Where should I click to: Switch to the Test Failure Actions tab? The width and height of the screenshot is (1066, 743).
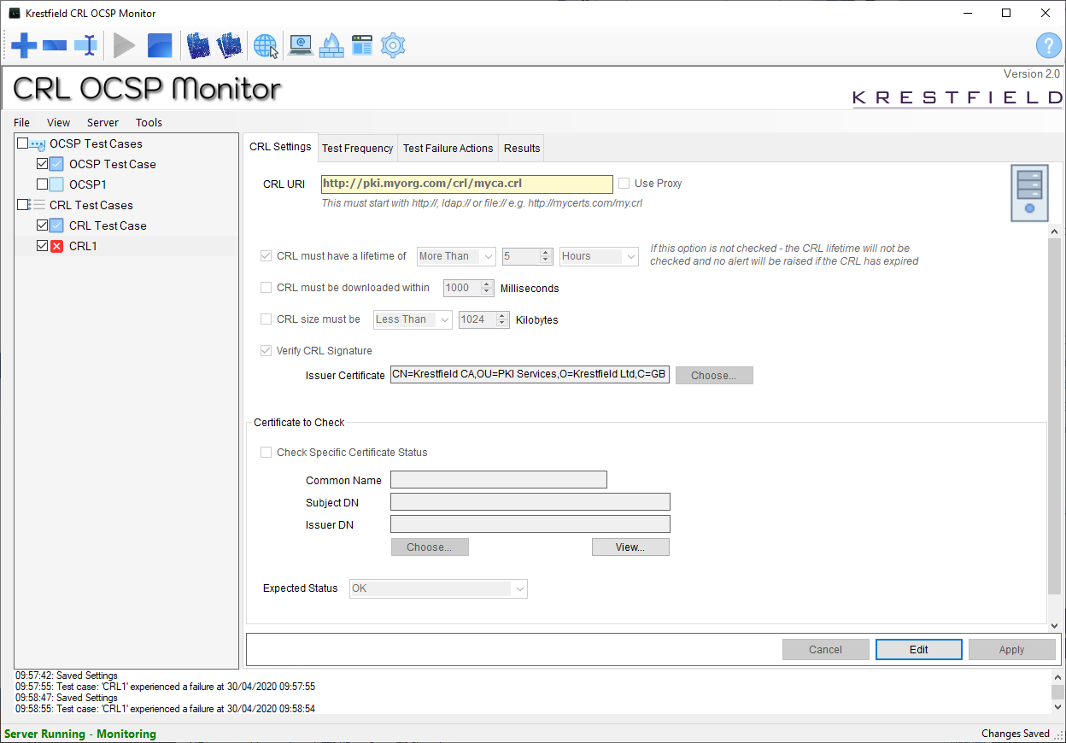coord(448,149)
